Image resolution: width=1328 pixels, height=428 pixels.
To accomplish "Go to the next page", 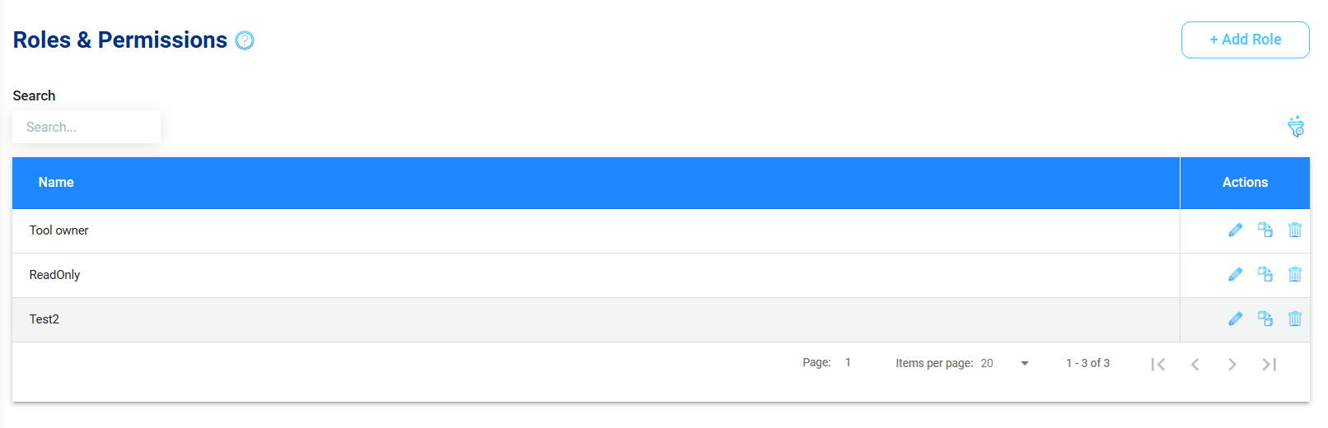I will [x=1232, y=364].
